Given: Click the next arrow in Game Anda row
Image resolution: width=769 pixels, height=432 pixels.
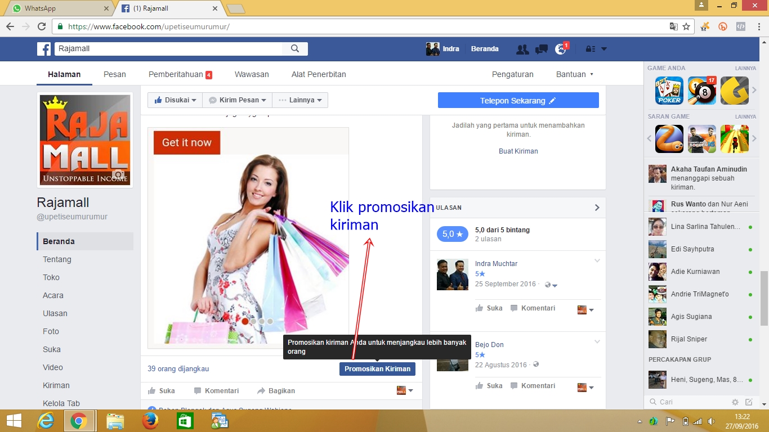Looking at the screenshot, I should 754,91.
